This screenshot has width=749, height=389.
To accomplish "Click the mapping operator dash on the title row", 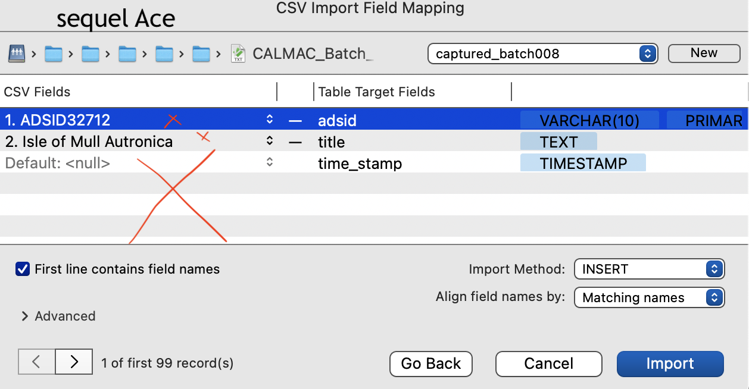I will coord(295,142).
